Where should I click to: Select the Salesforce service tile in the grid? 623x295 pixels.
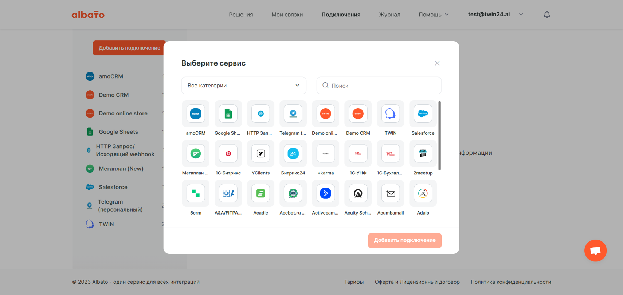coord(423,114)
